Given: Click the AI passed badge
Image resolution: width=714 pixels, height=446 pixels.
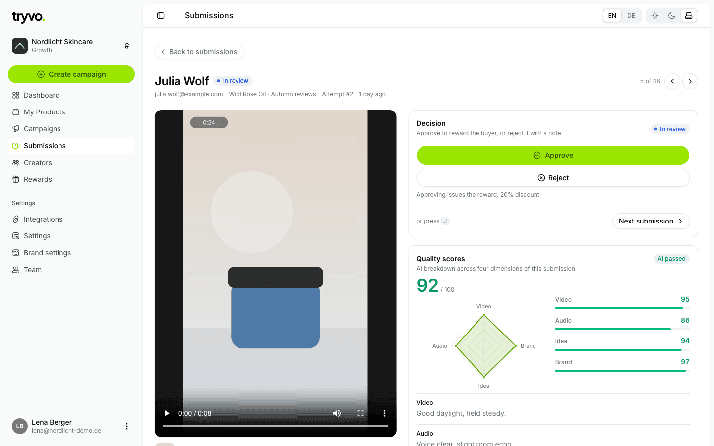Looking at the screenshot, I should click(671, 259).
